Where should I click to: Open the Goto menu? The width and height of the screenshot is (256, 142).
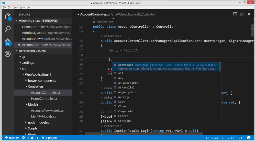22,7
